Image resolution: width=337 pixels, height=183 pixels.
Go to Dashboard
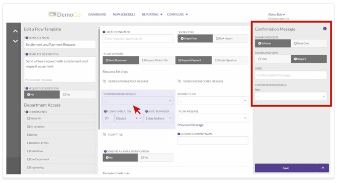coord(97,15)
